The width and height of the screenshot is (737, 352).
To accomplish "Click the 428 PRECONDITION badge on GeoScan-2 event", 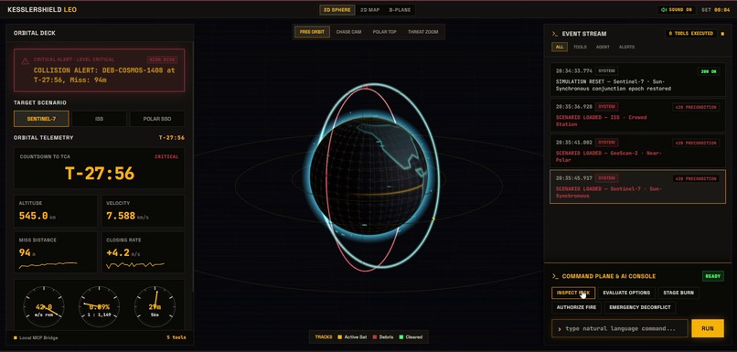I will (x=696, y=143).
